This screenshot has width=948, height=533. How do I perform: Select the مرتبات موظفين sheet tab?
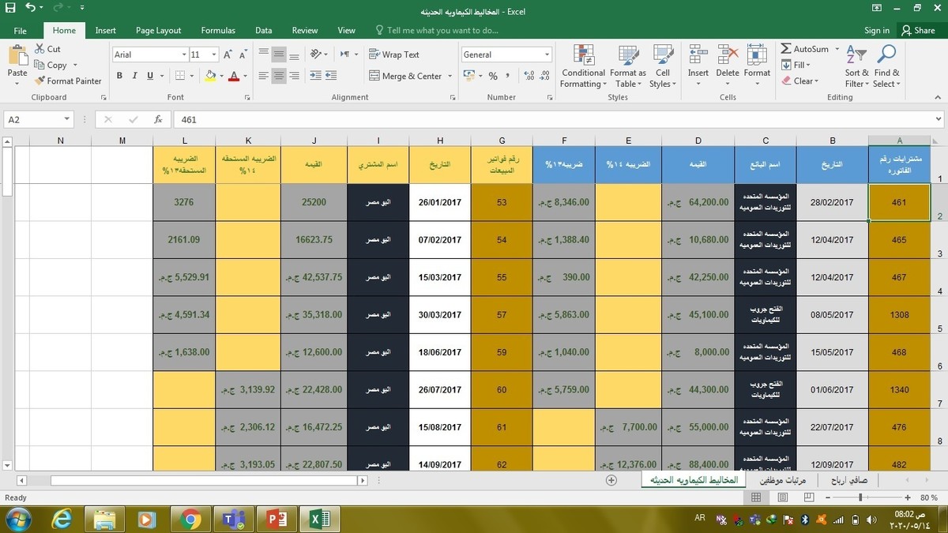click(783, 480)
